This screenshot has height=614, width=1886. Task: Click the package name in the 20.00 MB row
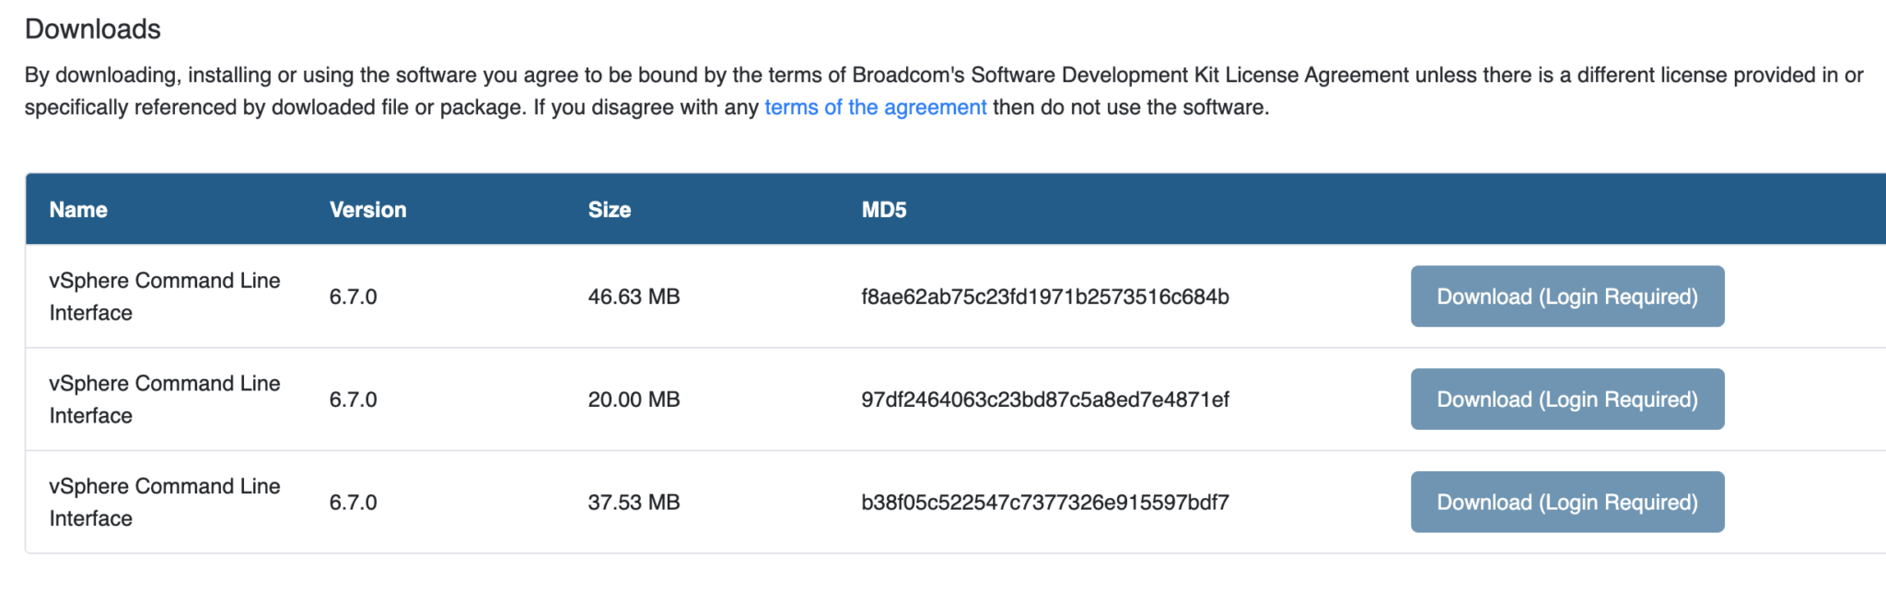pyautogui.click(x=164, y=400)
